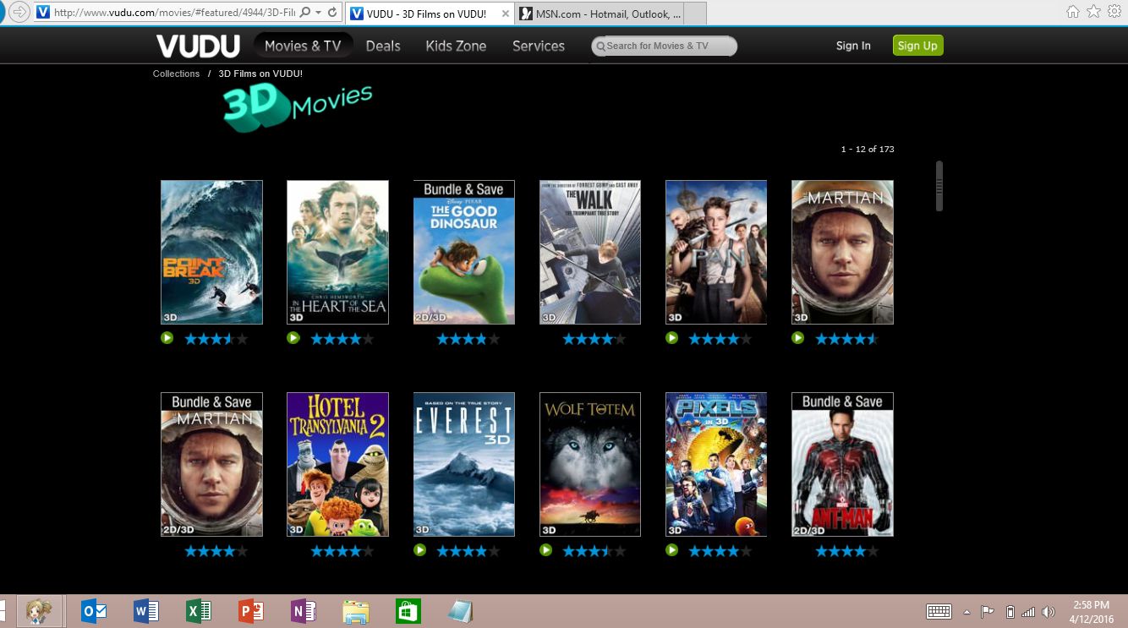Open the address bar dropdown arrow
1128x628 pixels.
pos(317,13)
